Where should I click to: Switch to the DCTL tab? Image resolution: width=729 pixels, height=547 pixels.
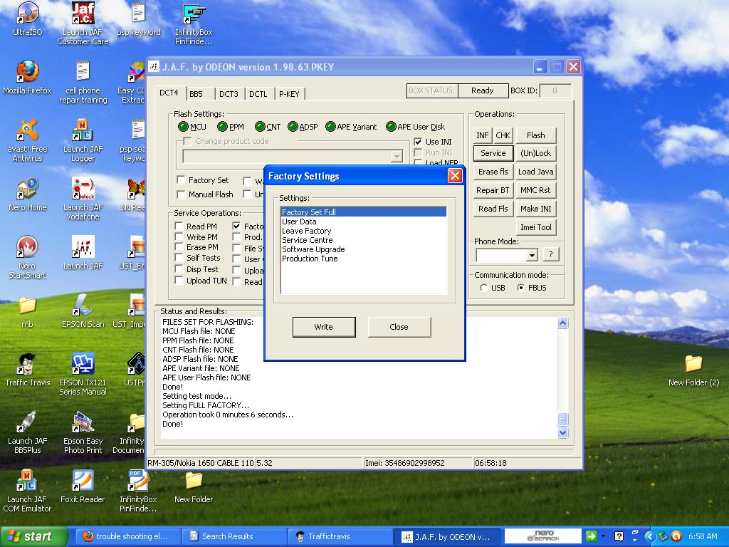click(x=258, y=93)
